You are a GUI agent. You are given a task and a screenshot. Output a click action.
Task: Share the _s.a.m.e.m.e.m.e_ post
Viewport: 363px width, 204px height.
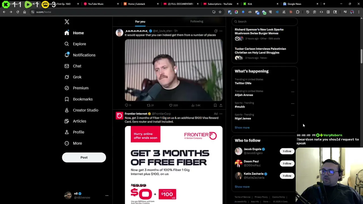pyautogui.click(x=221, y=105)
